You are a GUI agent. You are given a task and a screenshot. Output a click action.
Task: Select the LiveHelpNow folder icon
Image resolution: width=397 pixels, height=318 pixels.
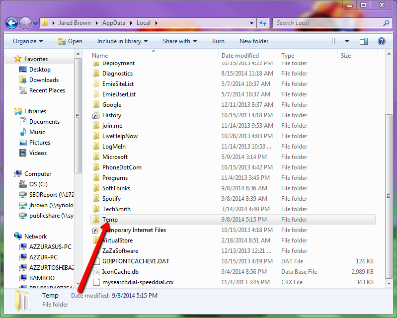[x=96, y=136]
